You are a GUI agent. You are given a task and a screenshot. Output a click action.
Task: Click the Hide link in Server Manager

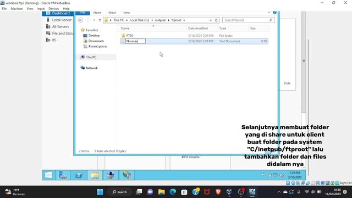tap(287, 83)
